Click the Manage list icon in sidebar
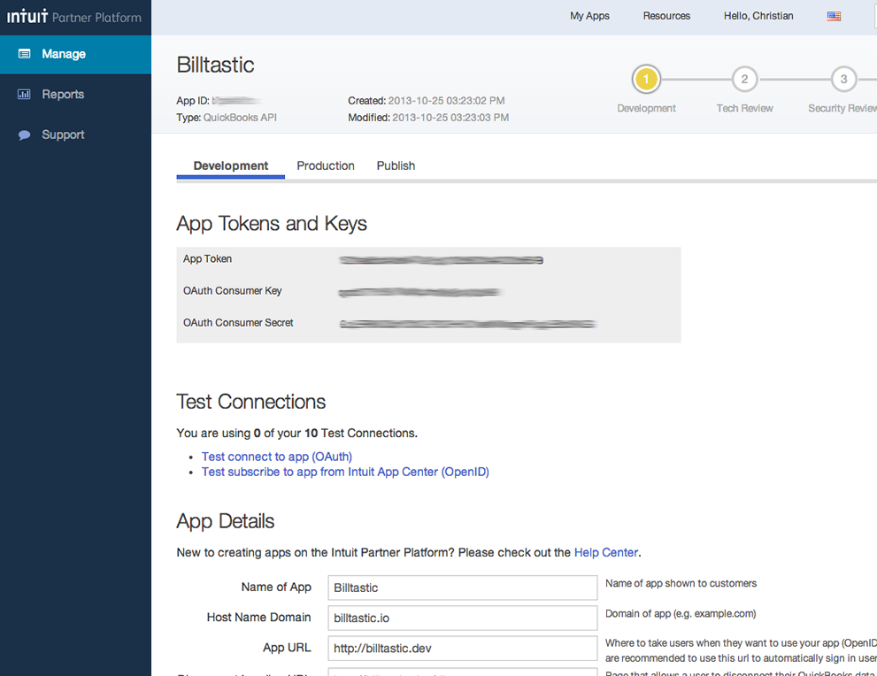The height and width of the screenshot is (676, 877). point(24,54)
